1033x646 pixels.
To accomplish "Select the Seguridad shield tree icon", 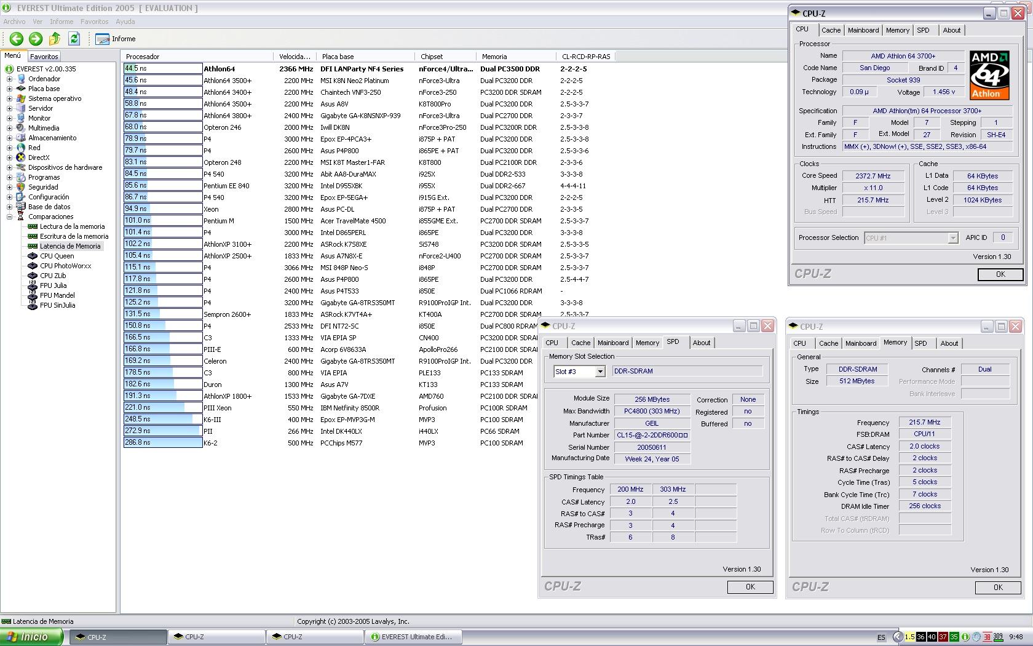I will pos(21,187).
